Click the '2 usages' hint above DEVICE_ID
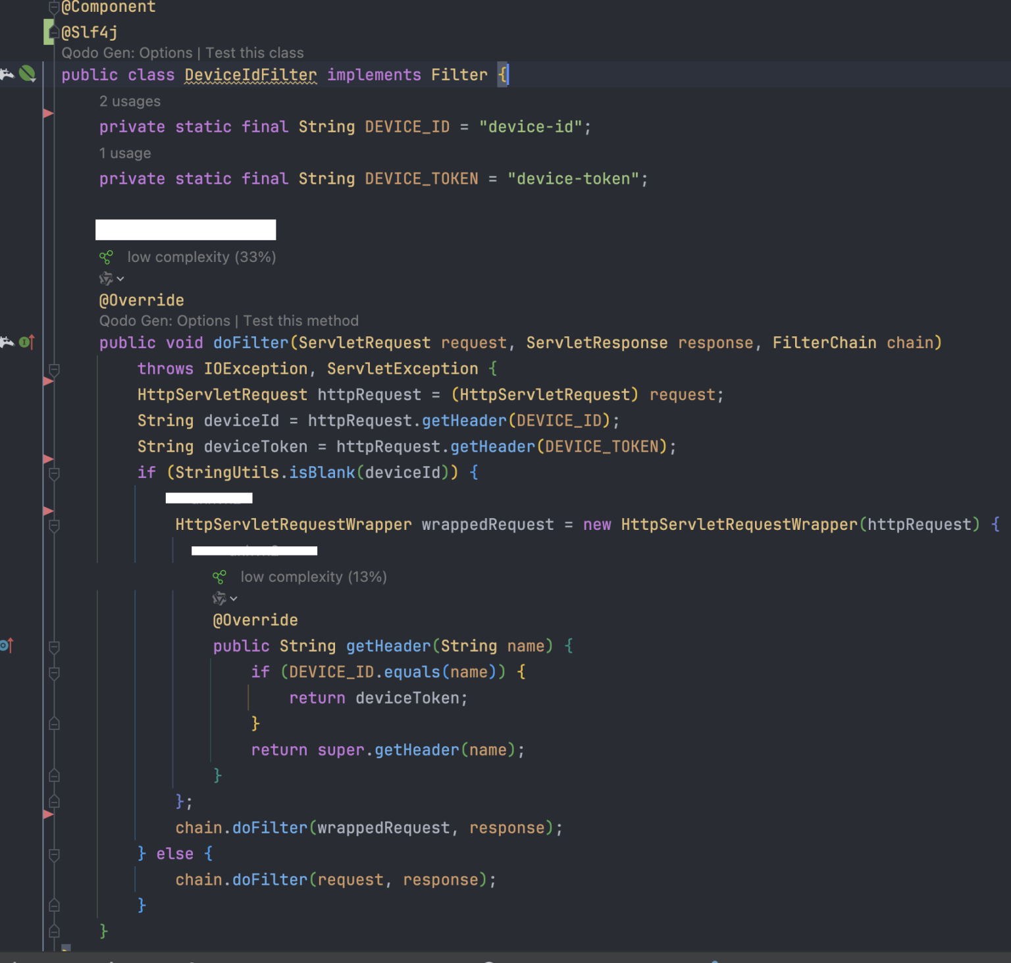Viewport: 1011px width, 963px height. 130,101
